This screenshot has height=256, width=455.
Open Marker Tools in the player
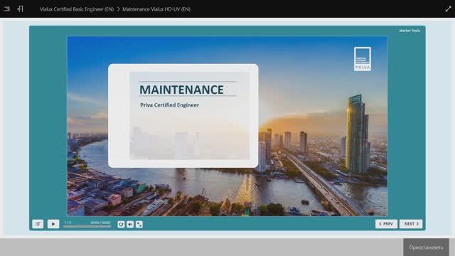coord(409,31)
